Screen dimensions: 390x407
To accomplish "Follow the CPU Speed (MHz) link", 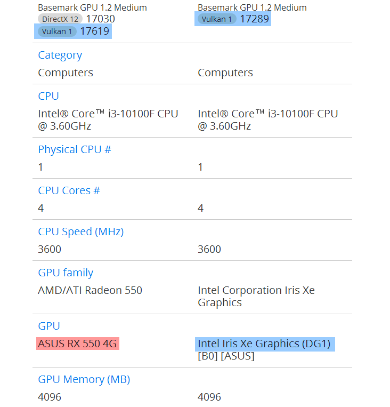I will click(x=80, y=232).
